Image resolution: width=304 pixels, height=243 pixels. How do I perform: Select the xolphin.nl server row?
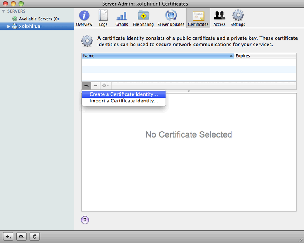click(37, 26)
